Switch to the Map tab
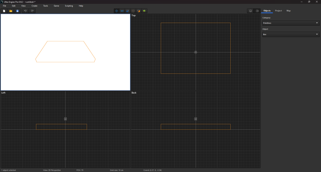This screenshot has width=321, height=172. click(x=288, y=11)
